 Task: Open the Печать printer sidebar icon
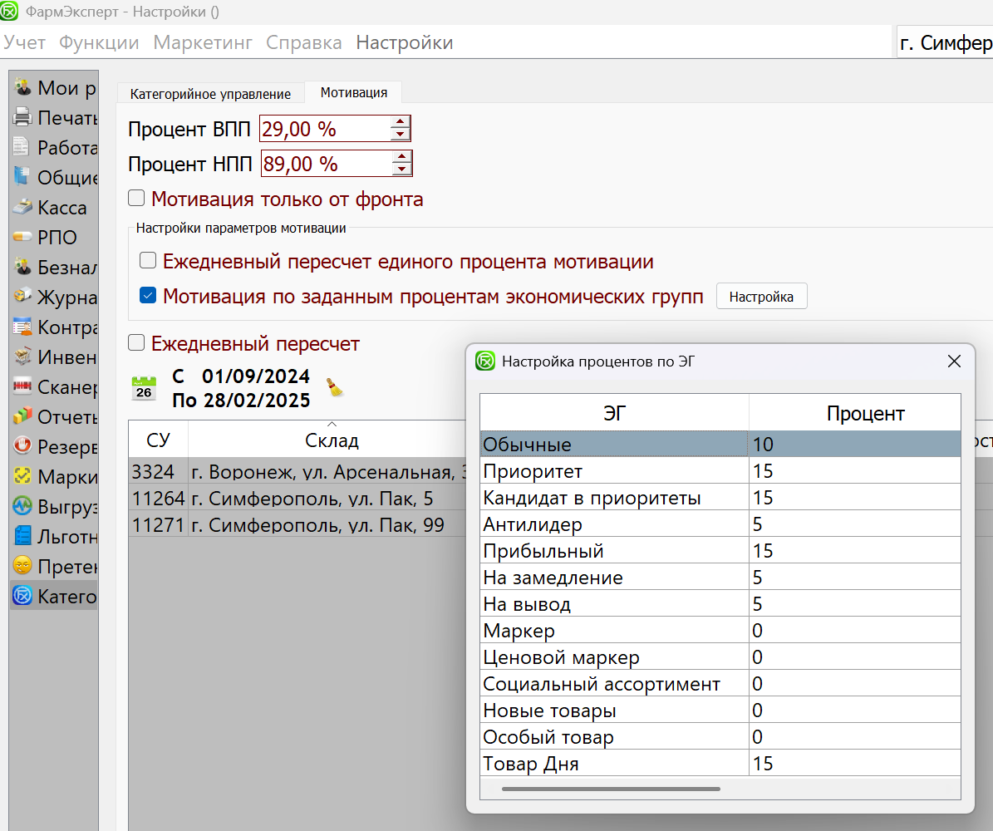[23, 118]
